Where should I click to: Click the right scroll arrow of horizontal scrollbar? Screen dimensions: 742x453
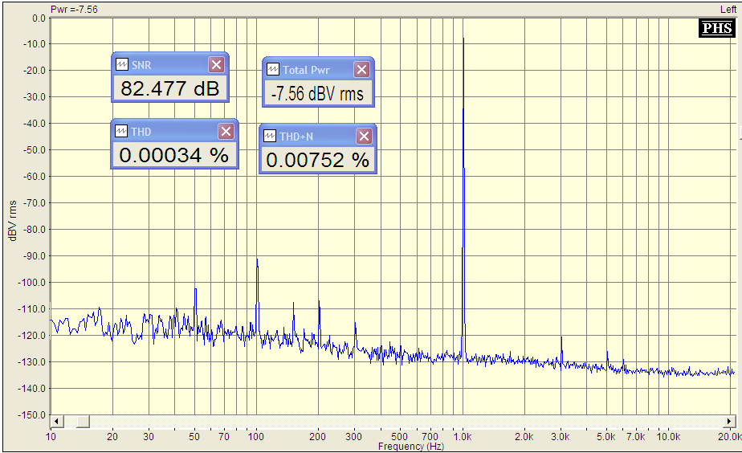(x=730, y=422)
